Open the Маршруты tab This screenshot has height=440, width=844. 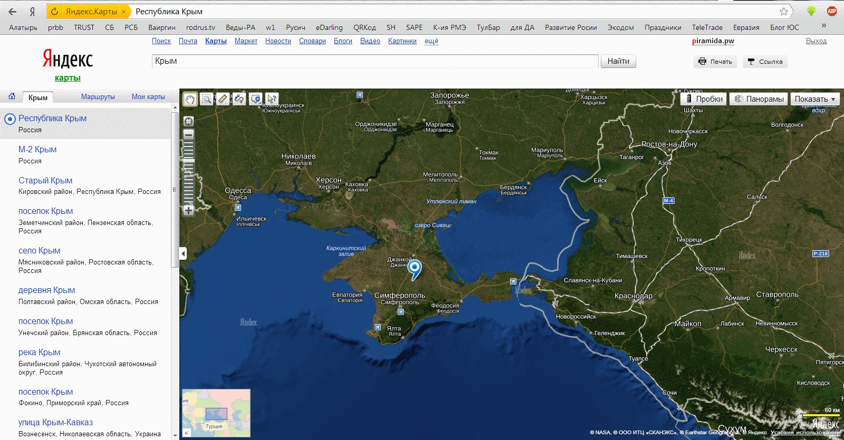coord(98,97)
